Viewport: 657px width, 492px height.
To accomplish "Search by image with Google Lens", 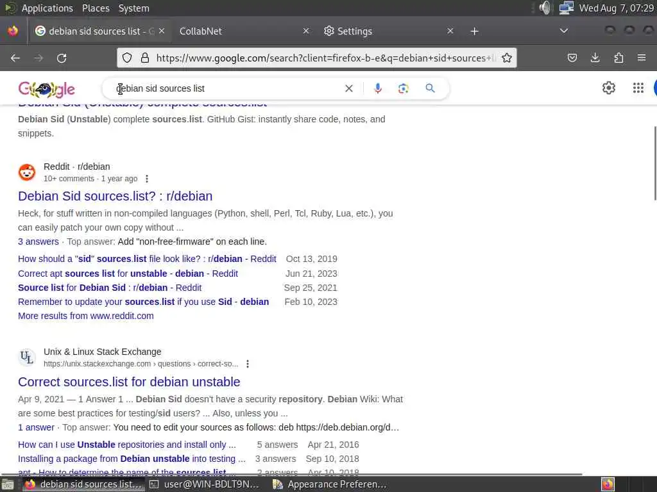I will coord(403,88).
